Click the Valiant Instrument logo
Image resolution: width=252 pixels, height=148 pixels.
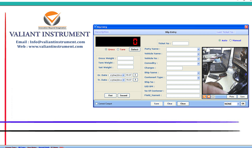[x=52, y=20]
